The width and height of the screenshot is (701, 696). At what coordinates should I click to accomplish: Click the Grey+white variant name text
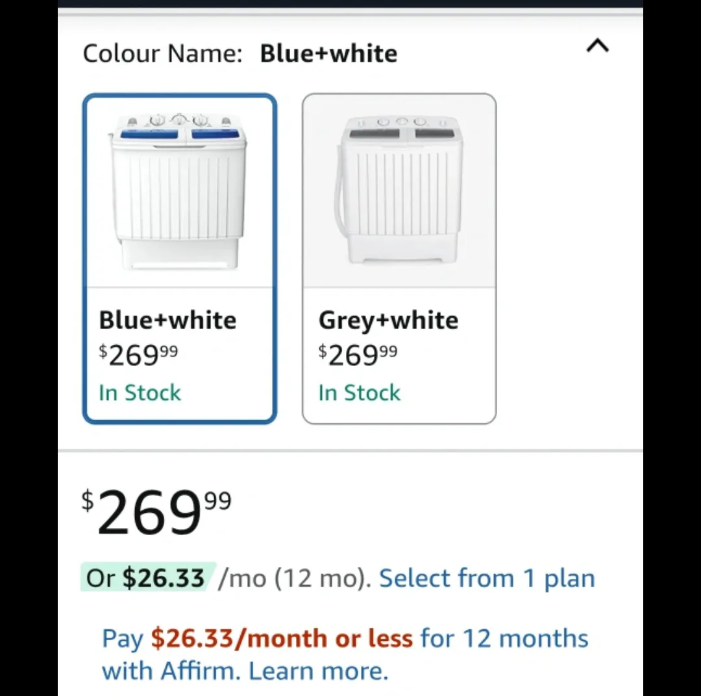(x=387, y=319)
